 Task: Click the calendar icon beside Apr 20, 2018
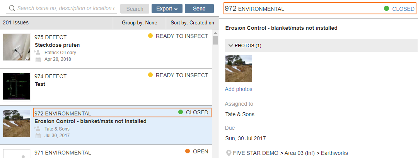[38, 59]
